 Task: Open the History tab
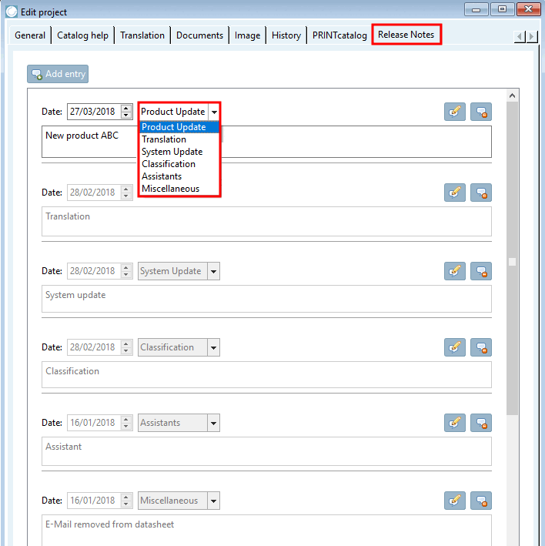pyautogui.click(x=286, y=35)
